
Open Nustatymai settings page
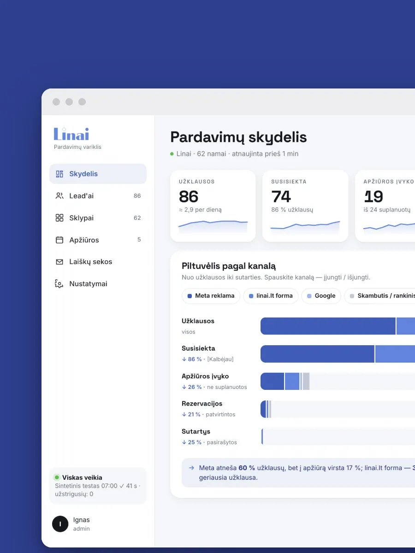98,283
